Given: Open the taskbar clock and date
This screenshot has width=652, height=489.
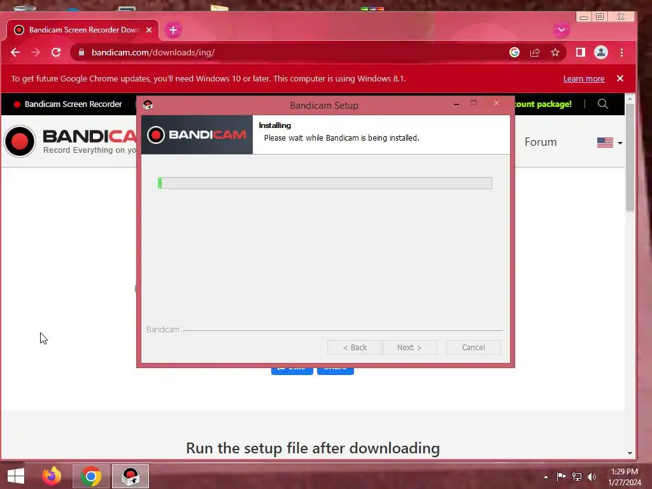Looking at the screenshot, I should 625,477.
